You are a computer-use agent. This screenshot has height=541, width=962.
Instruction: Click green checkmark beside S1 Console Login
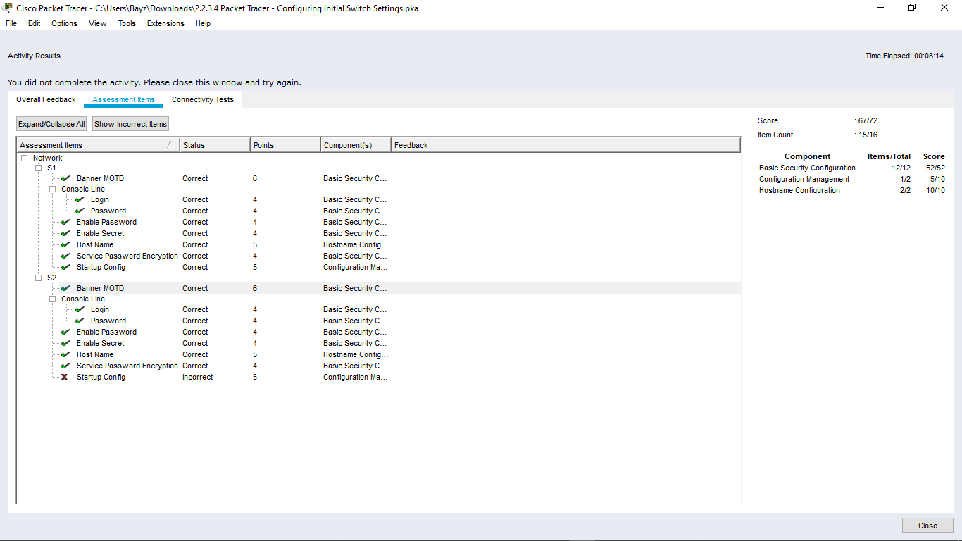(x=80, y=199)
